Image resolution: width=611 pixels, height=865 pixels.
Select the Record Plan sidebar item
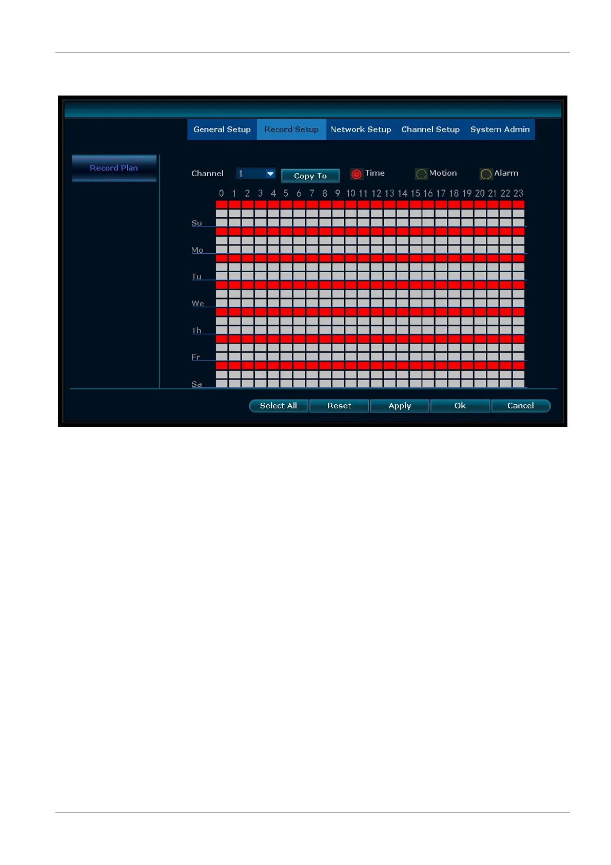point(114,168)
